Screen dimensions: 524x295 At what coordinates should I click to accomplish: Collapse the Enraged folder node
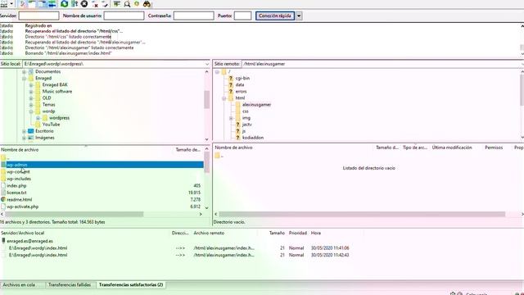[24, 79]
